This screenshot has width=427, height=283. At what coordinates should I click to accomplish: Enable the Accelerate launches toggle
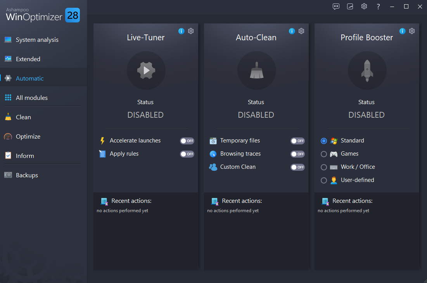coord(187,141)
